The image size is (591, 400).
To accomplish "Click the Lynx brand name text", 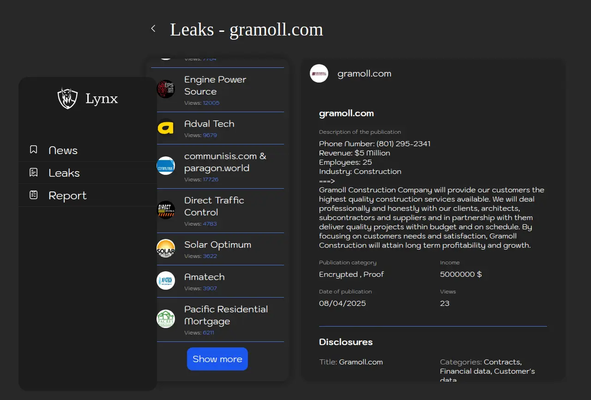I will pos(102,99).
